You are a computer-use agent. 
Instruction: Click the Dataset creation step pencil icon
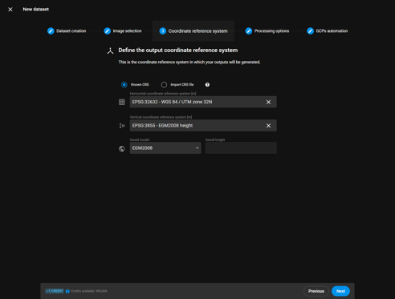click(x=51, y=31)
